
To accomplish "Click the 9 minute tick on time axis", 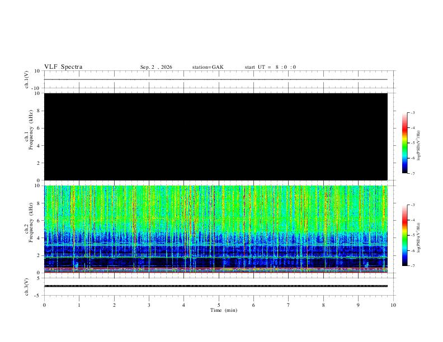I will point(358,305).
